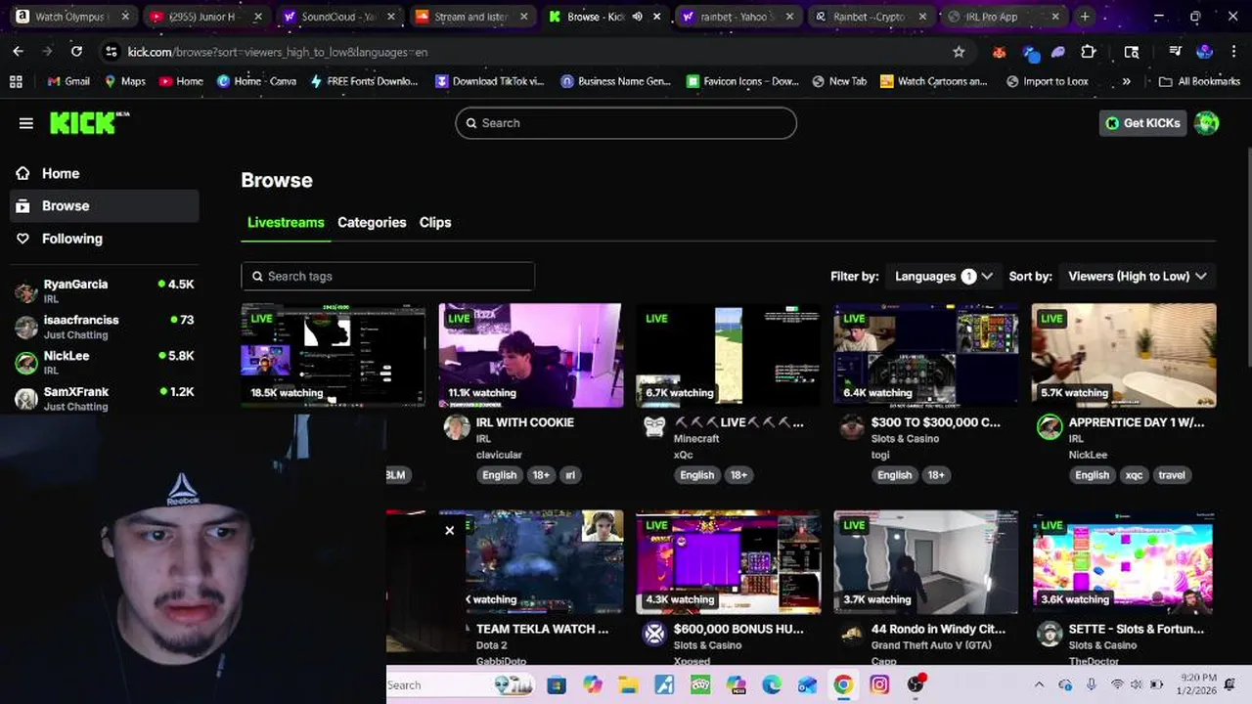This screenshot has width=1252, height=704.
Task: Open RyanGarcia's followed channel
Action: pos(104,290)
